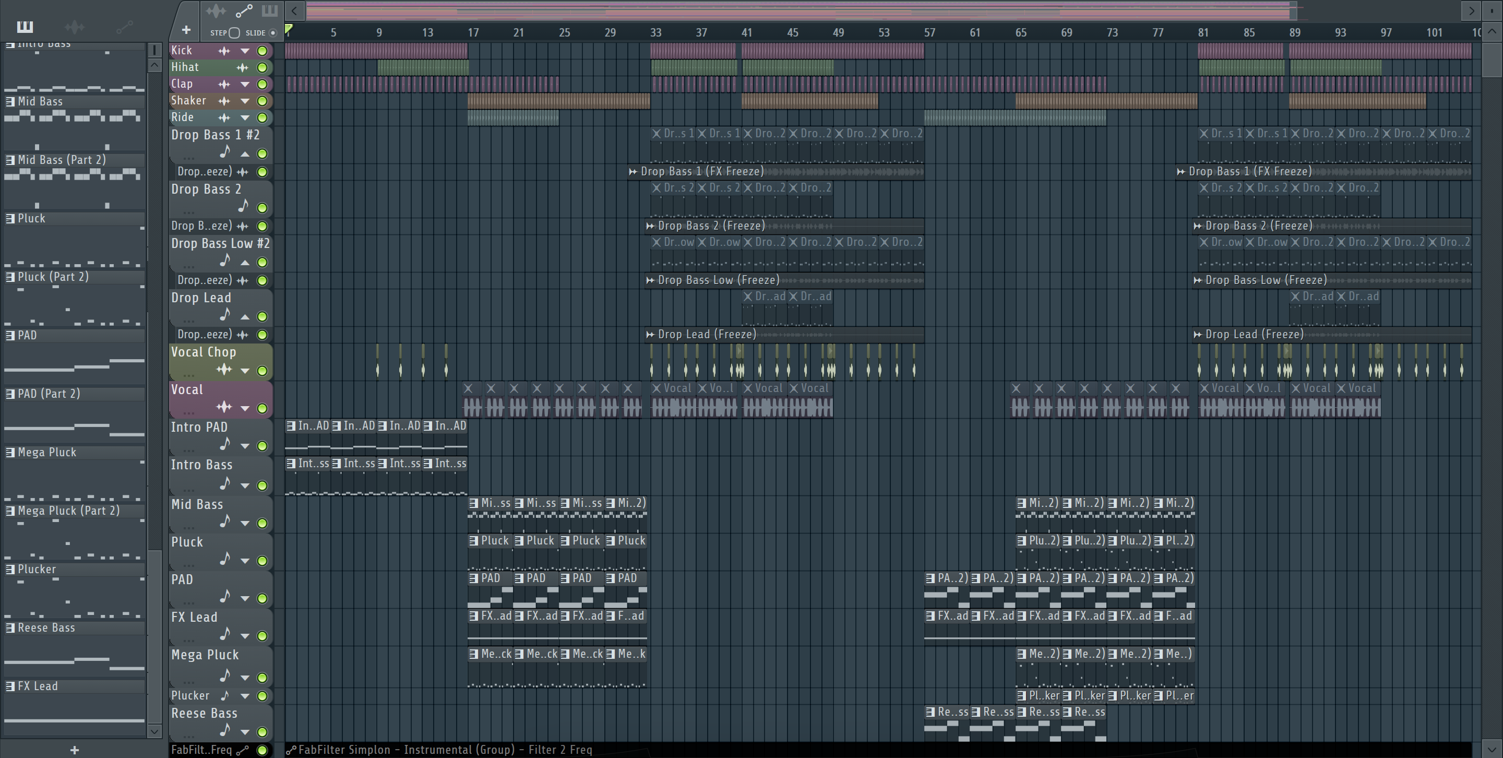Click the green playhead marker at bar 1
1503x758 pixels.
tap(288, 29)
